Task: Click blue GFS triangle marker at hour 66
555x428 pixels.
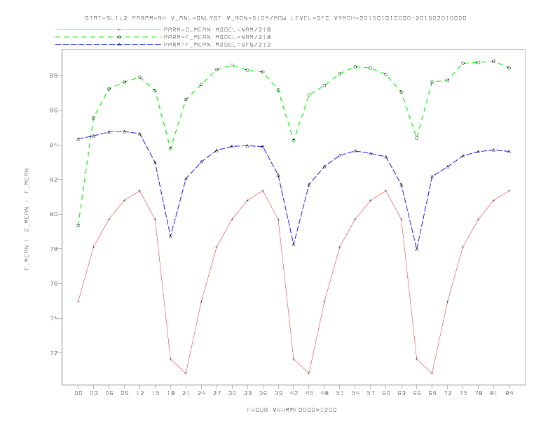Action: 417,249
